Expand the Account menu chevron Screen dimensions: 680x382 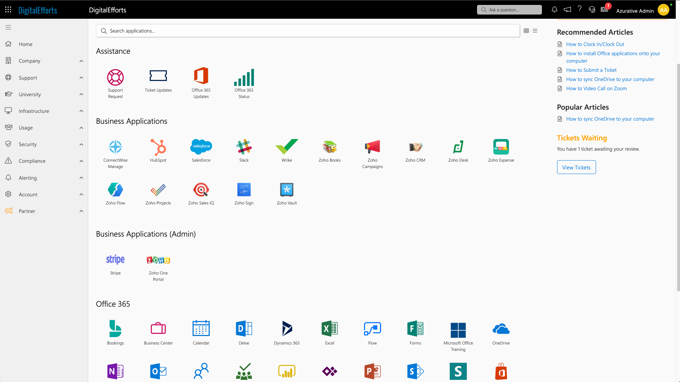point(81,194)
